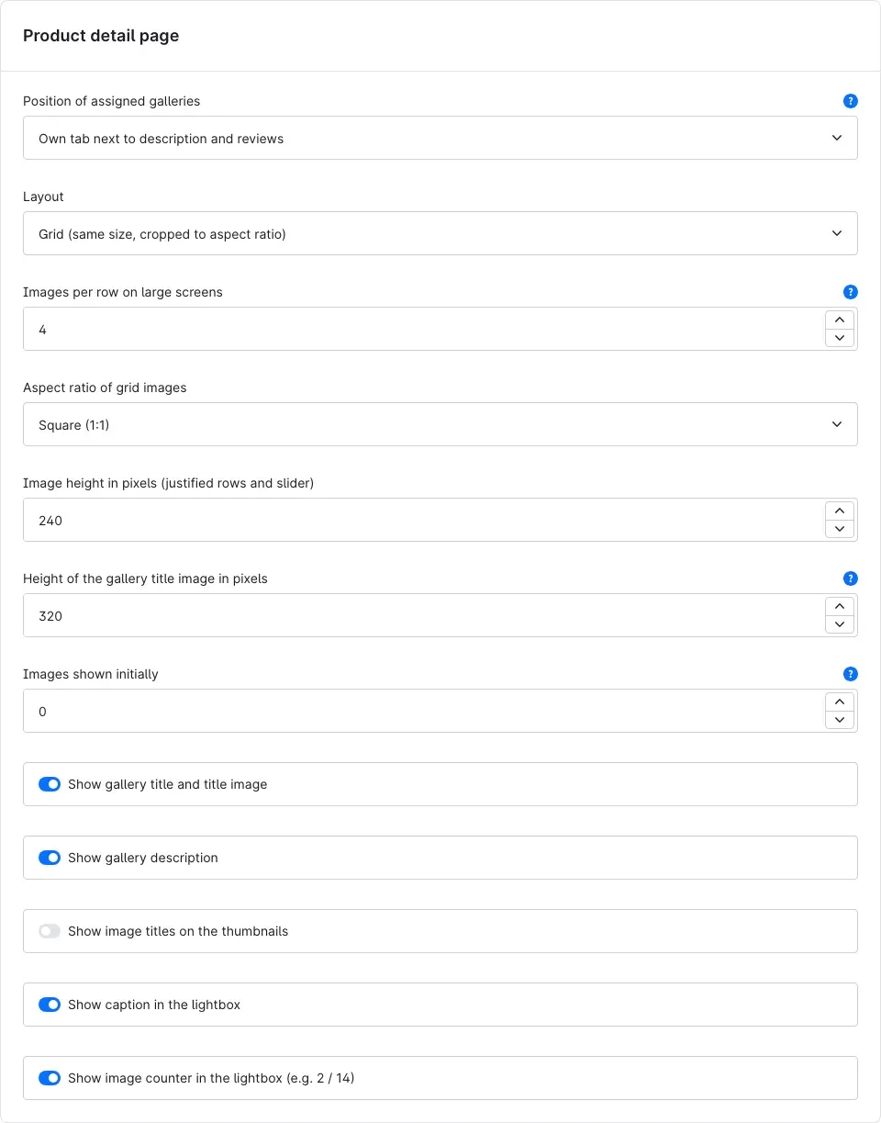Increase Images shown initially count
881x1123 pixels.
click(840, 702)
